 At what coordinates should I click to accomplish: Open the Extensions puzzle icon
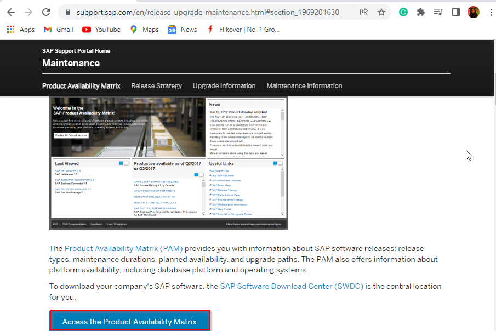[x=421, y=13]
